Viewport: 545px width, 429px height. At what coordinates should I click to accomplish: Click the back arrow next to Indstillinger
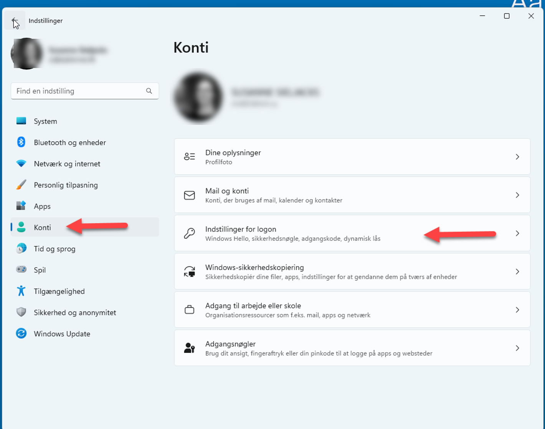(x=15, y=20)
